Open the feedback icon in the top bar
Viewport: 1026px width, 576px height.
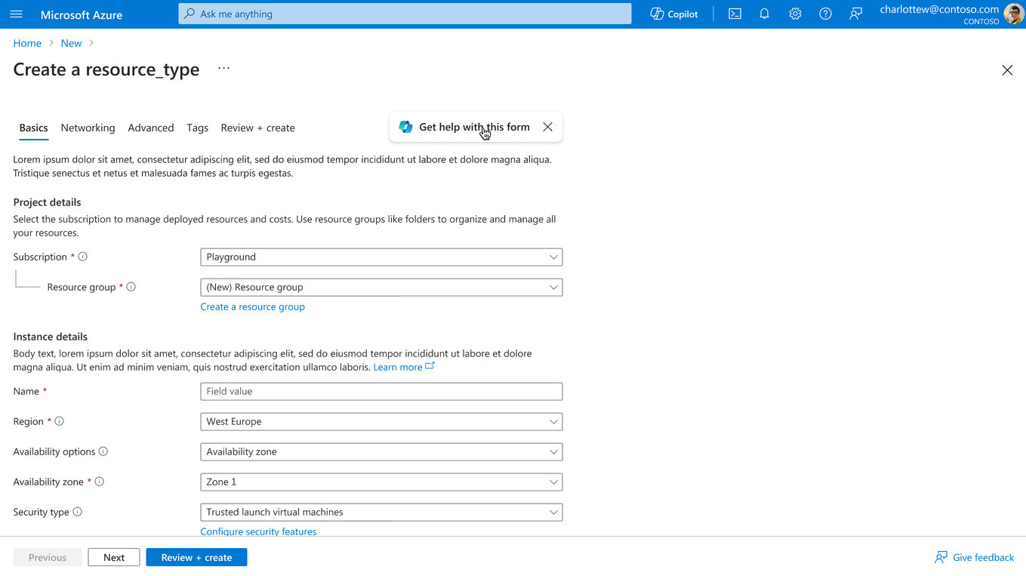coord(855,14)
